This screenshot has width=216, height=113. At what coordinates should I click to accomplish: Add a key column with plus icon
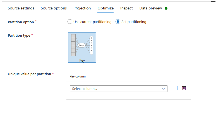177,88
